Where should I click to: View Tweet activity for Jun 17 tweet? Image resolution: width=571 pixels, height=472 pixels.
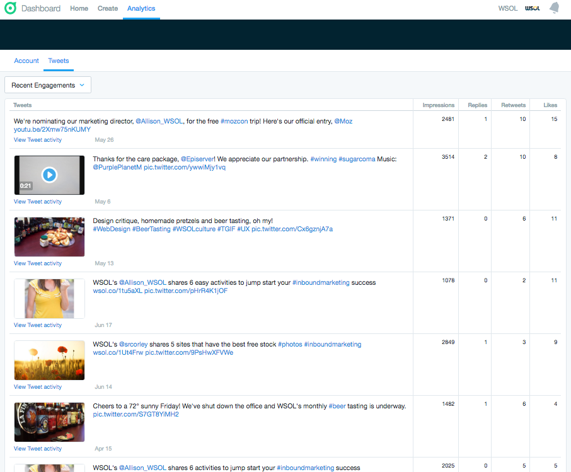[x=38, y=325]
